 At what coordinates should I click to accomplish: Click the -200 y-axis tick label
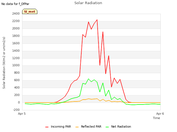[x=16, y=110]
